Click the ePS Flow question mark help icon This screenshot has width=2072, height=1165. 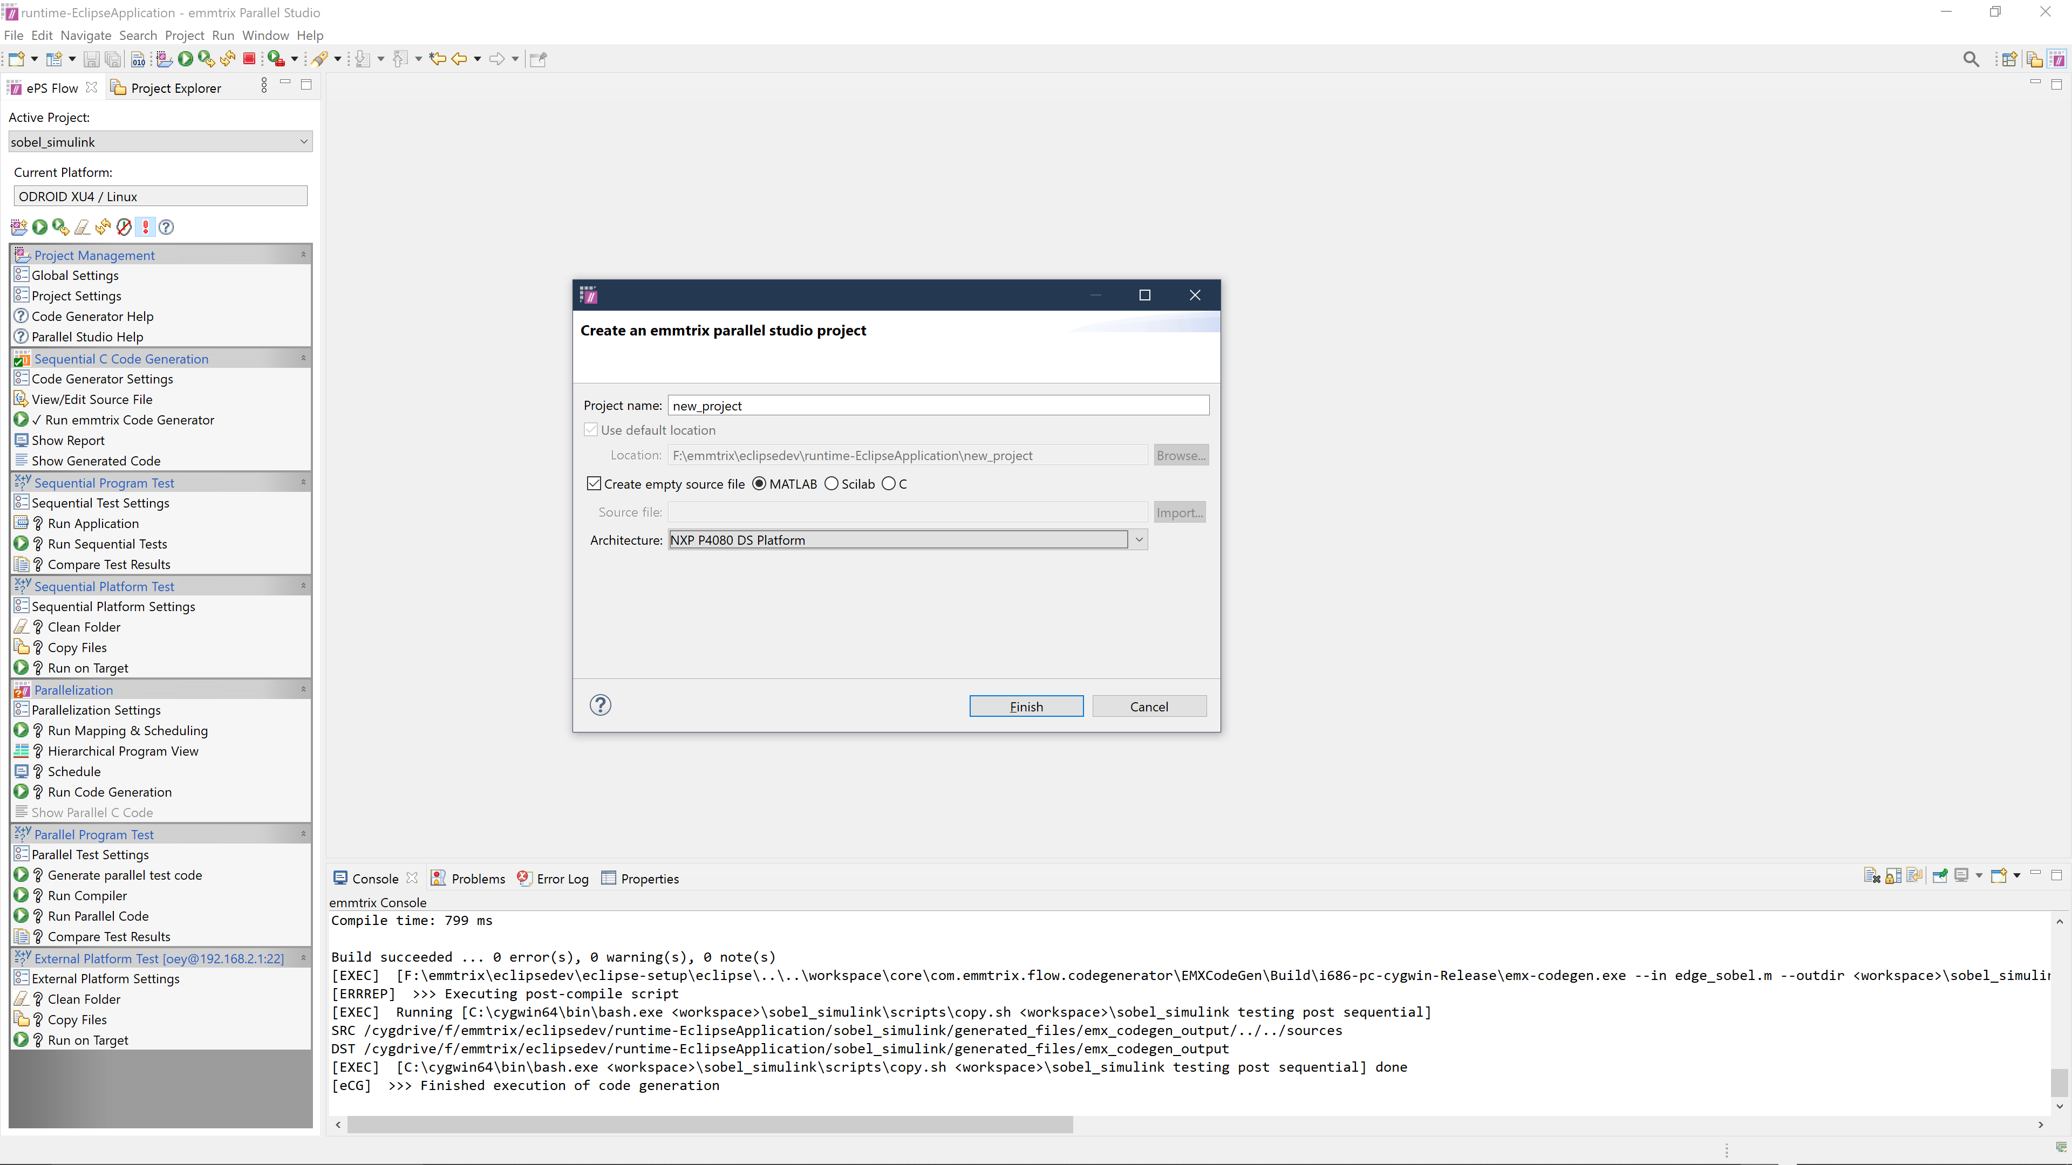[167, 228]
